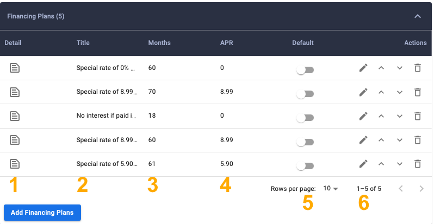Move the No interest if paid plan down
This screenshot has height=224, width=434.
399,116
